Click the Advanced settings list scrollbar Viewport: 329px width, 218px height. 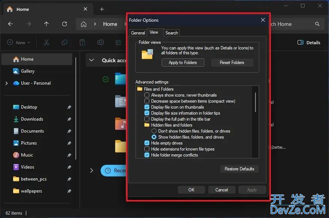point(256,101)
